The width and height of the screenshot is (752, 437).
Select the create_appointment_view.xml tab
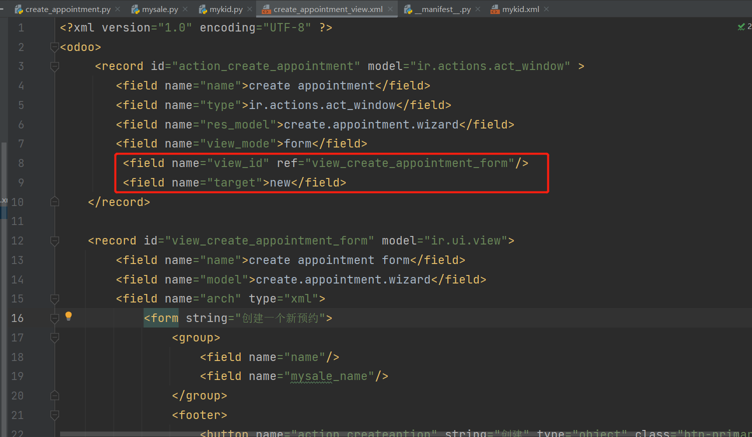point(328,9)
